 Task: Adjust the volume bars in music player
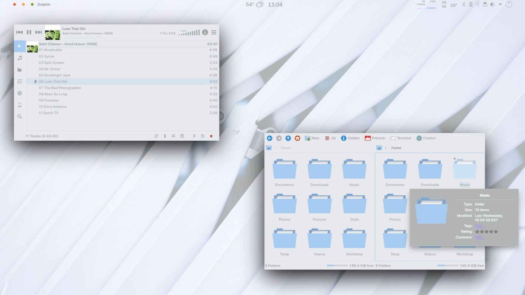[189, 33]
